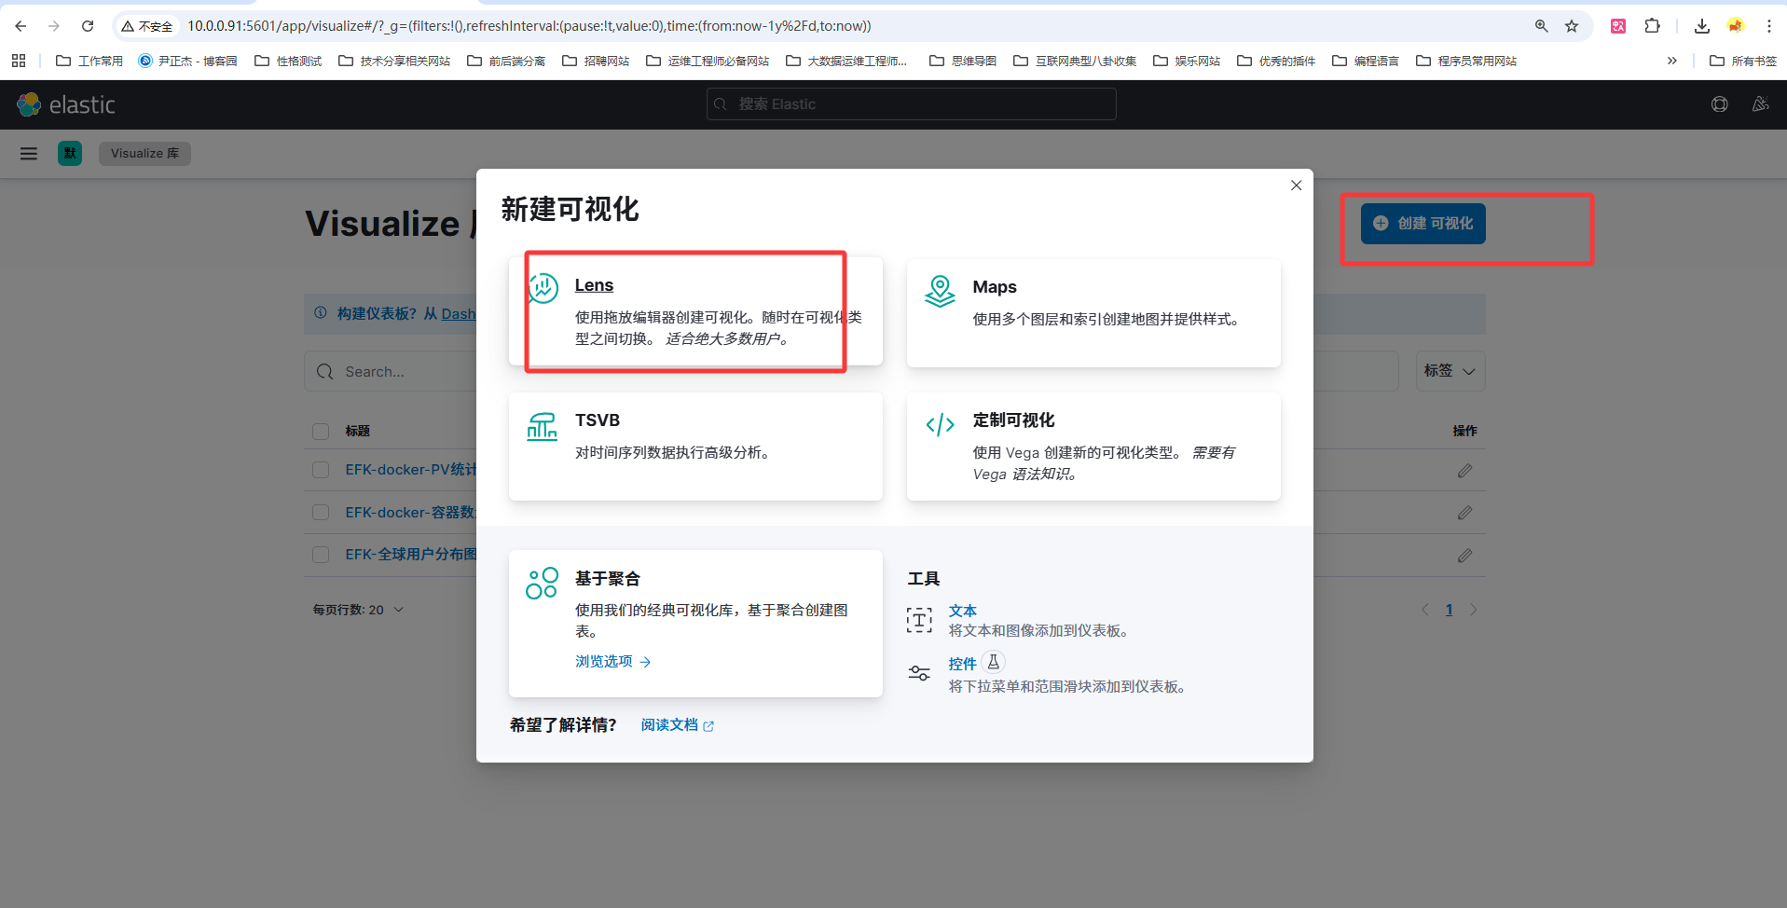1787x908 pixels.
Task: Close the 新建可视化 dialog
Action: point(1296,186)
